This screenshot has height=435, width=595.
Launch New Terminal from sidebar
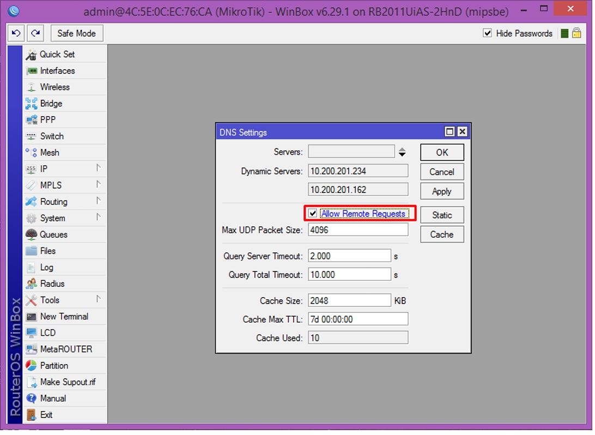pos(64,317)
